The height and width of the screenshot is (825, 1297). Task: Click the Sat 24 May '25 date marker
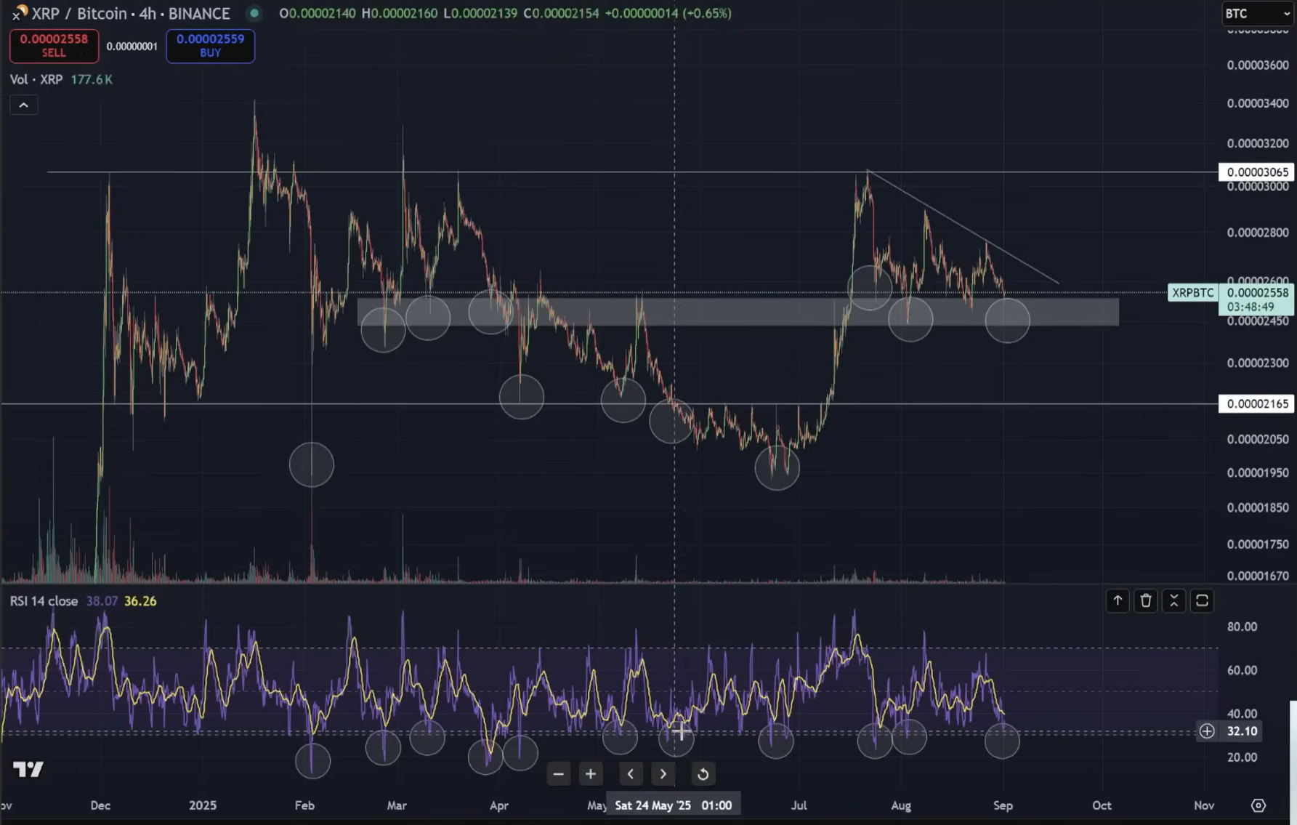coord(672,805)
